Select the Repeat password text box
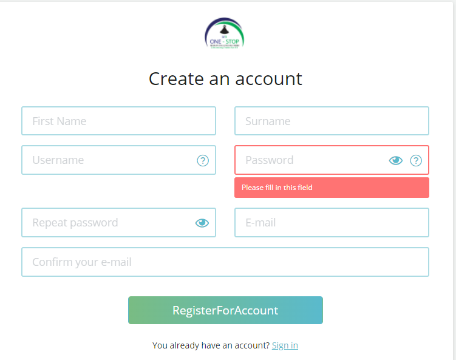 [118, 222]
